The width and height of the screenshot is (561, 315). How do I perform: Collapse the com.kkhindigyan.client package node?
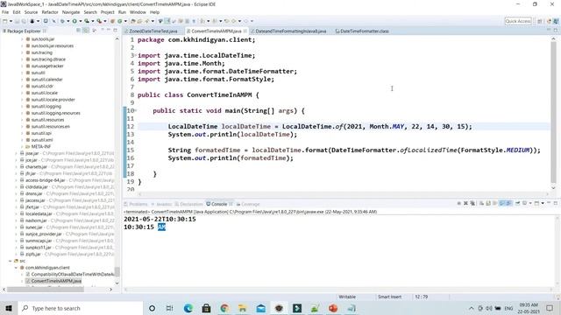click(16, 268)
